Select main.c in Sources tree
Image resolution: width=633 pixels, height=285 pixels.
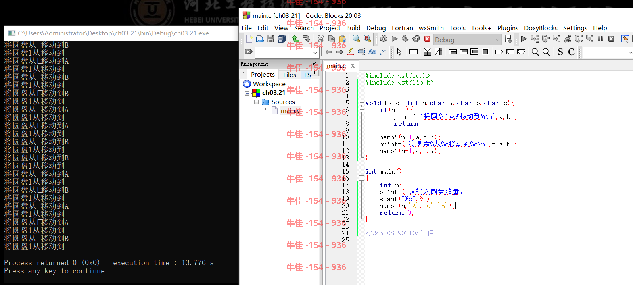[x=290, y=111]
